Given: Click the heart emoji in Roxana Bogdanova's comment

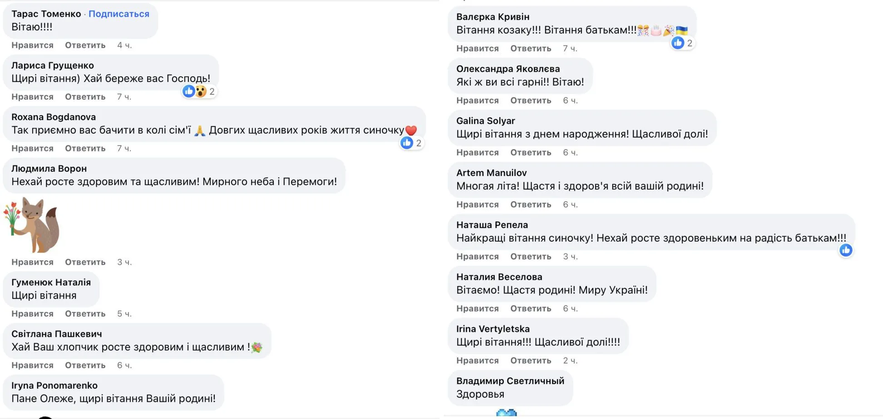Looking at the screenshot, I should [411, 129].
